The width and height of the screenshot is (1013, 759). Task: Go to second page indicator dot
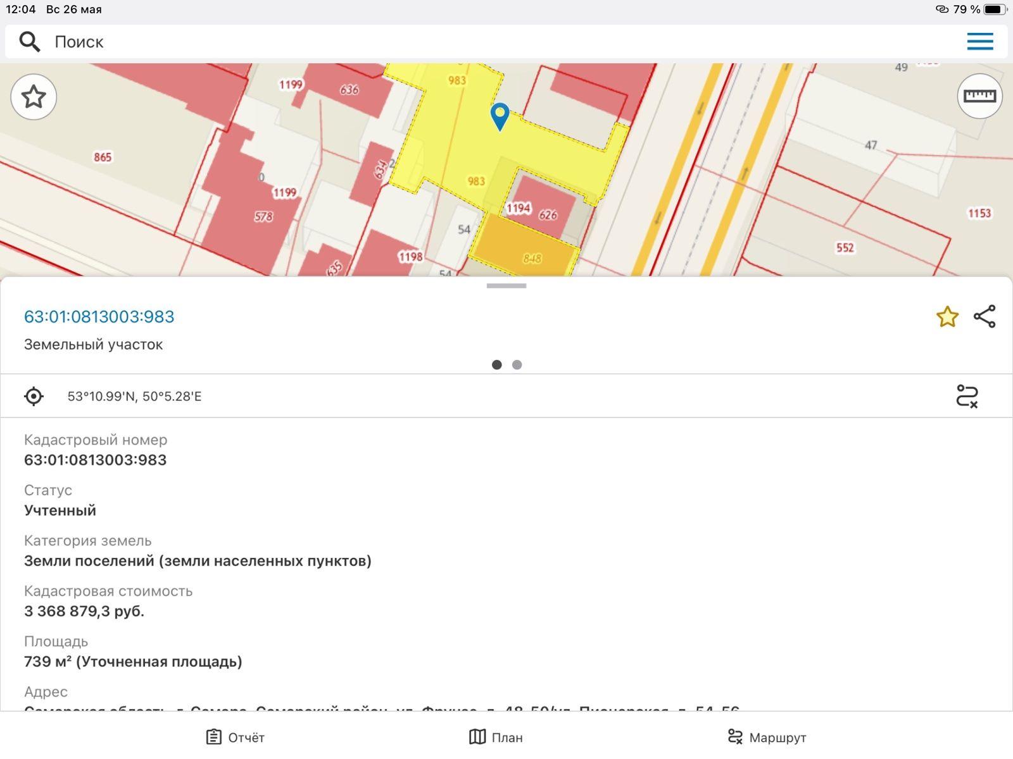[x=517, y=365]
